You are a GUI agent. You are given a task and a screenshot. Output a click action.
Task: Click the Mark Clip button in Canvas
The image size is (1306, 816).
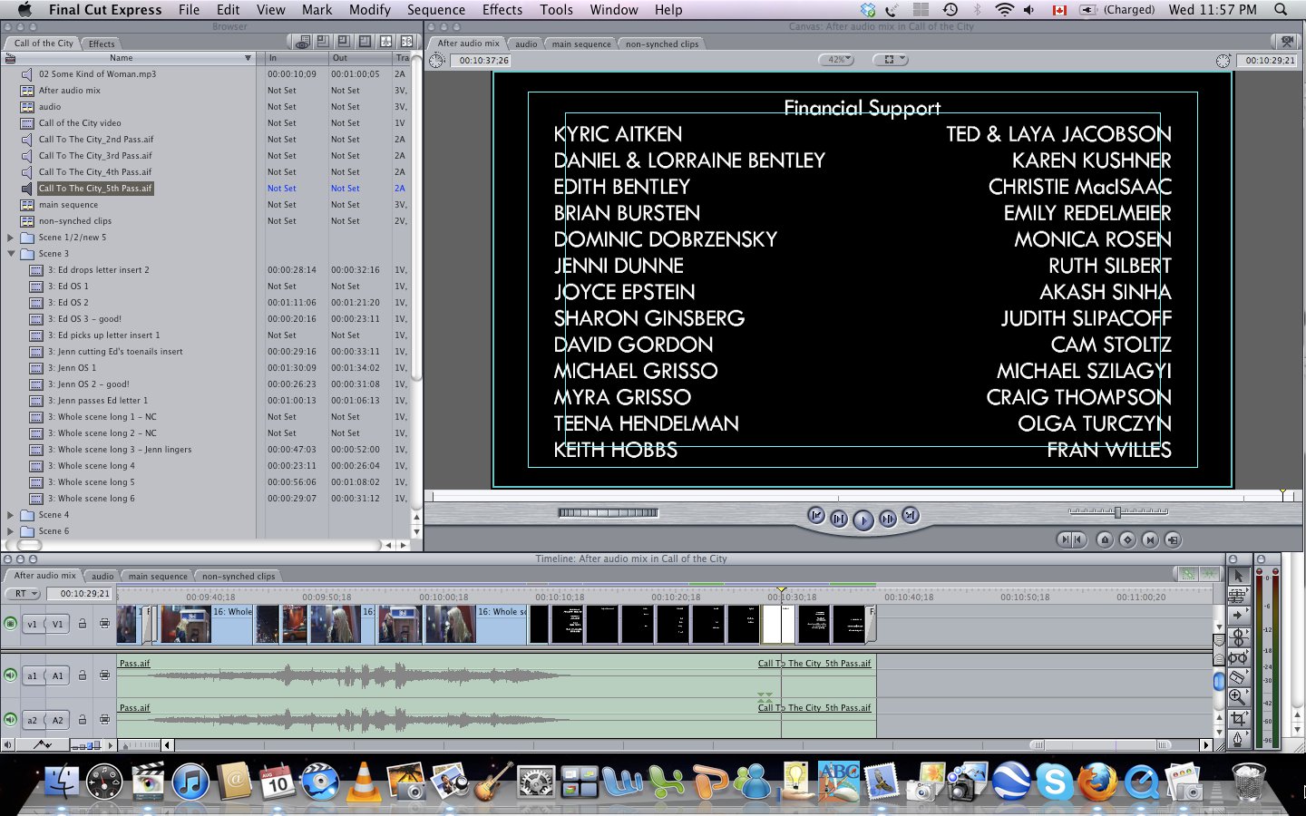[1150, 539]
